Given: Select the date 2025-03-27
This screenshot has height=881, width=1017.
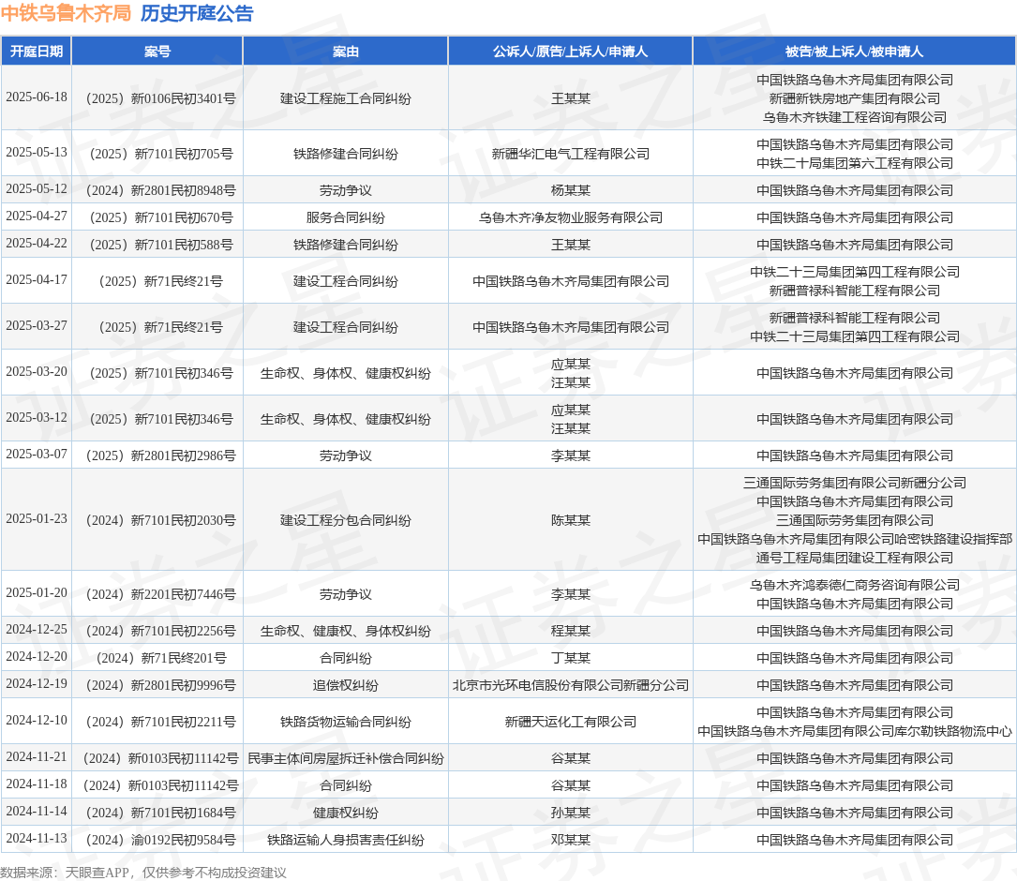Looking at the screenshot, I should click(x=37, y=325).
